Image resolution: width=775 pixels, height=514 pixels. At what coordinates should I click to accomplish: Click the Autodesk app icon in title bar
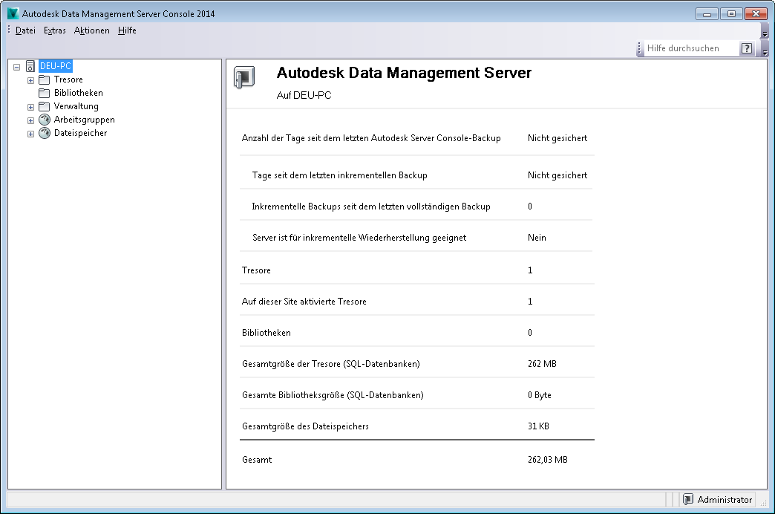click(13, 13)
